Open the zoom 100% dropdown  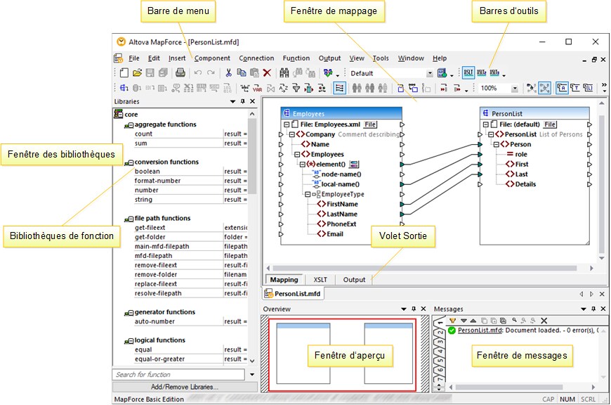(x=515, y=89)
